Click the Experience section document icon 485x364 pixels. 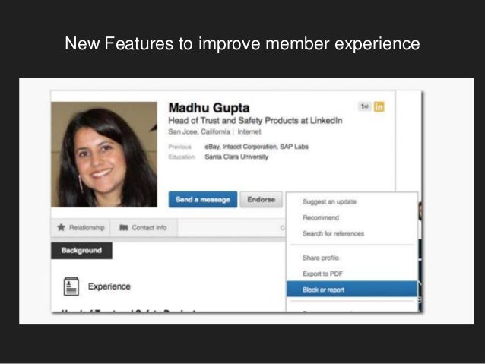pyautogui.click(x=71, y=286)
